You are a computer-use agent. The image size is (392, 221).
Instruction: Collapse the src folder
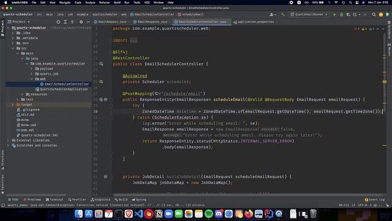pyautogui.click(x=13, y=48)
